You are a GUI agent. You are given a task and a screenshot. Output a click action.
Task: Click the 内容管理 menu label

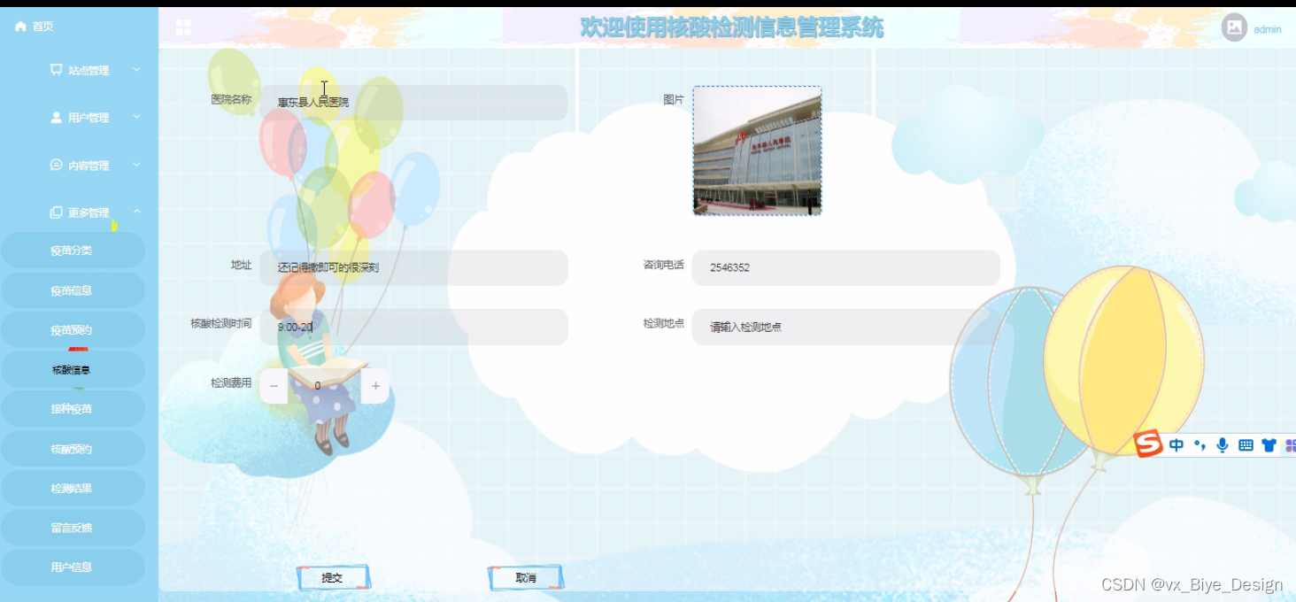click(x=89, y=166)
